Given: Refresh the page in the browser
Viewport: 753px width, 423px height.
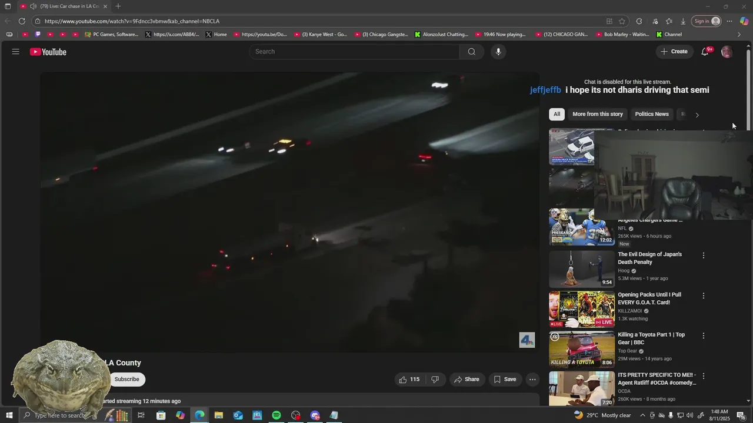Looking at the screenshot, I should [22, 21].
